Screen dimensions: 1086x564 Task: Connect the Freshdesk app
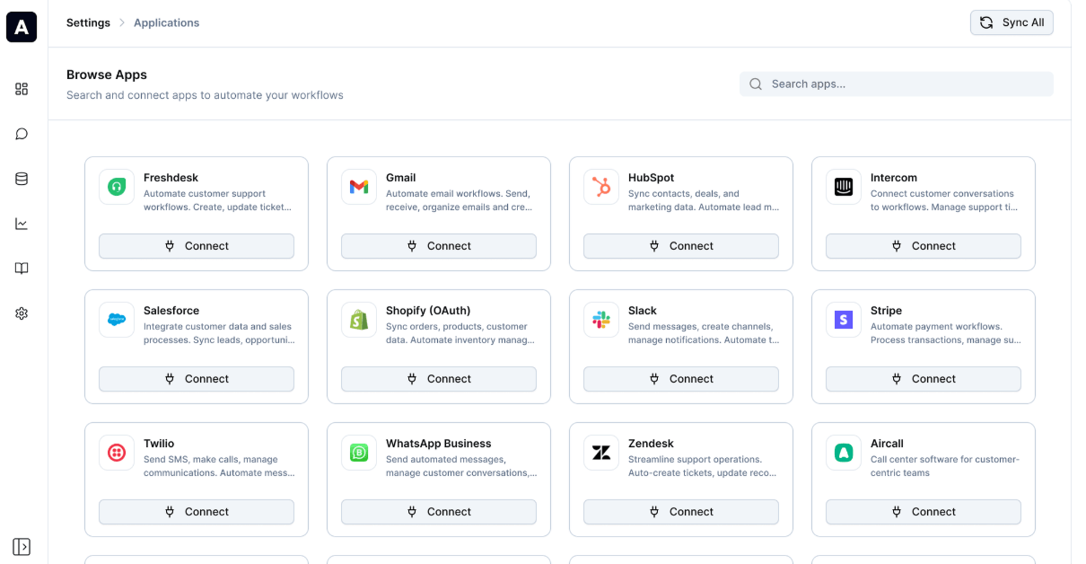click(197, 246)
